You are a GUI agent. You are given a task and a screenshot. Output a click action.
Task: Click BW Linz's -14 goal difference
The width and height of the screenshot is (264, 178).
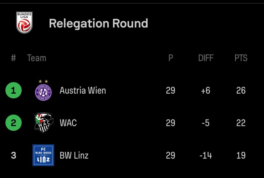coord(206,155)
